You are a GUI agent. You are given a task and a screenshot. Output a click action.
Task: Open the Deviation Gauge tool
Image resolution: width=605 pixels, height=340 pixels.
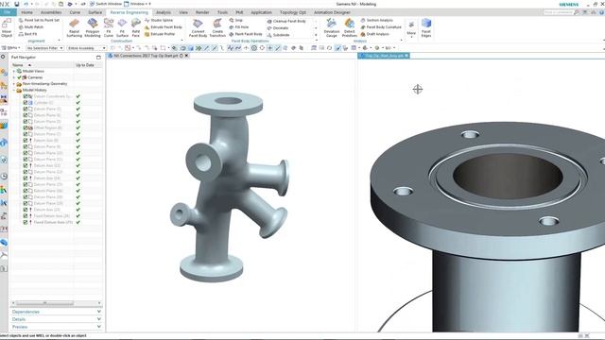(x=332, y=28)
